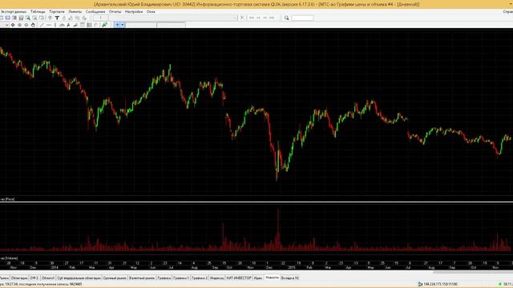This screenshot has width=513, height=288.
Task: Click the horizontal chart scrollbar at bottom right
Action: [x=473, y=272]
